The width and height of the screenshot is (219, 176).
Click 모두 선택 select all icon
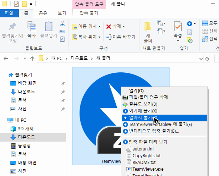205,23
